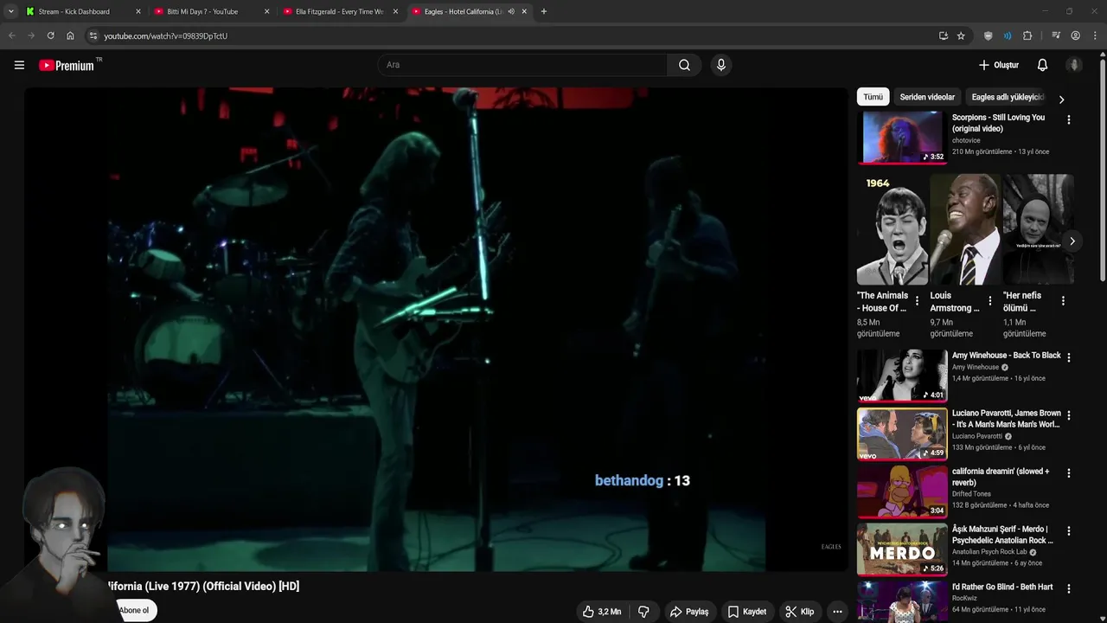This screenshot has height=623, width=1107.
Task: Select Seriden videolar filter chip
Action: 927,97
